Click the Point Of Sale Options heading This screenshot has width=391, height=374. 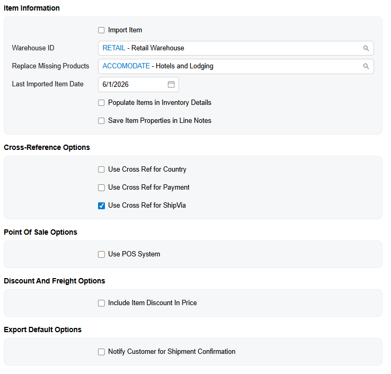40,232
